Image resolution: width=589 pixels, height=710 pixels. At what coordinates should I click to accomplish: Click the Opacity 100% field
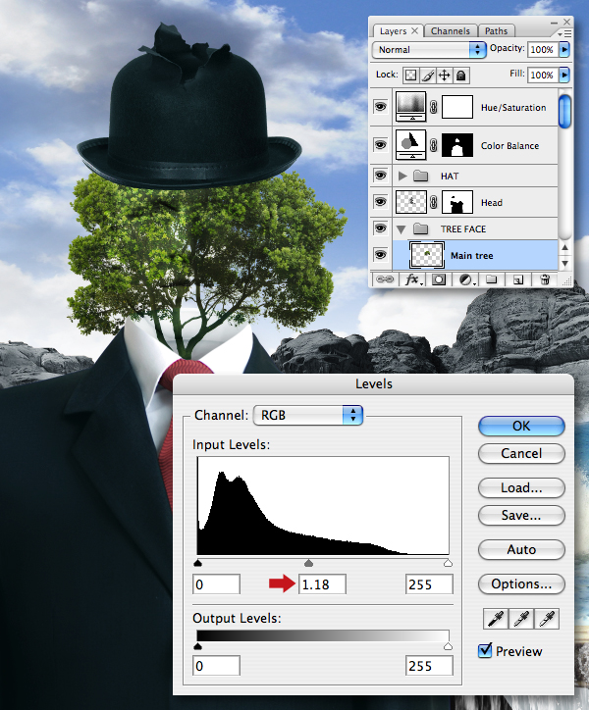pyautogui.click(x=543, y=49)
